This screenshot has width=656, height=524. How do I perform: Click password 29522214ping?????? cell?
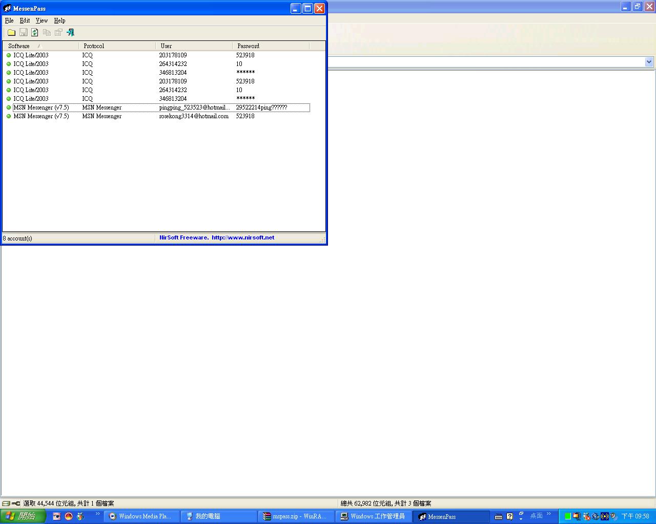click(x=261, y=107)
